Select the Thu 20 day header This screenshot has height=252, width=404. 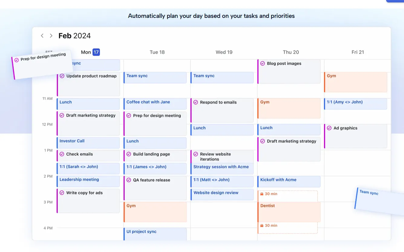[x=291, y=52]
